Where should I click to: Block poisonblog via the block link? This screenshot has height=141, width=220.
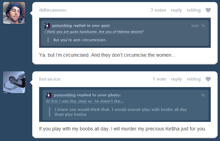195,26
